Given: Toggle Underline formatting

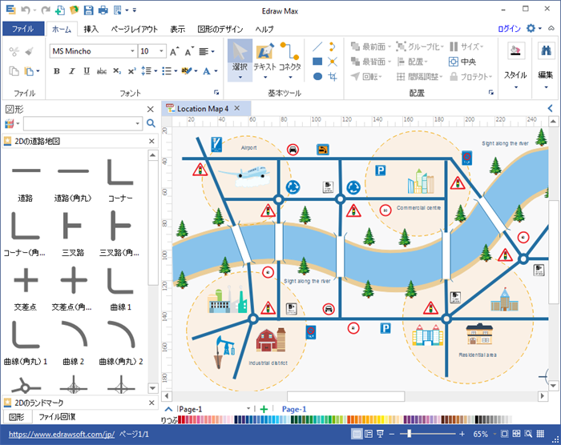Looking at the screenshot, I should (x=87, y=71).
